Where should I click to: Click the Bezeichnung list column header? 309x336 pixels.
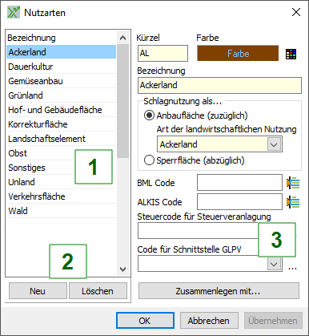(x=62, y=38)
